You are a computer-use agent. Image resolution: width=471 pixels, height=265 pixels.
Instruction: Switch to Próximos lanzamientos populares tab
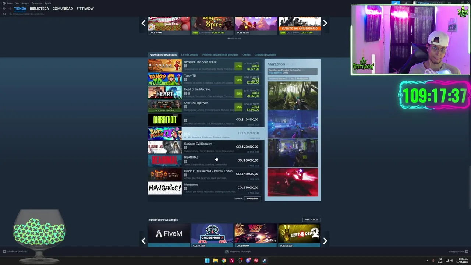tap(220, 55)
